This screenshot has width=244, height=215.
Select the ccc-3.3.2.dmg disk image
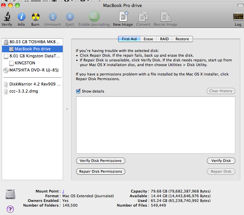(x=32, y=91)
